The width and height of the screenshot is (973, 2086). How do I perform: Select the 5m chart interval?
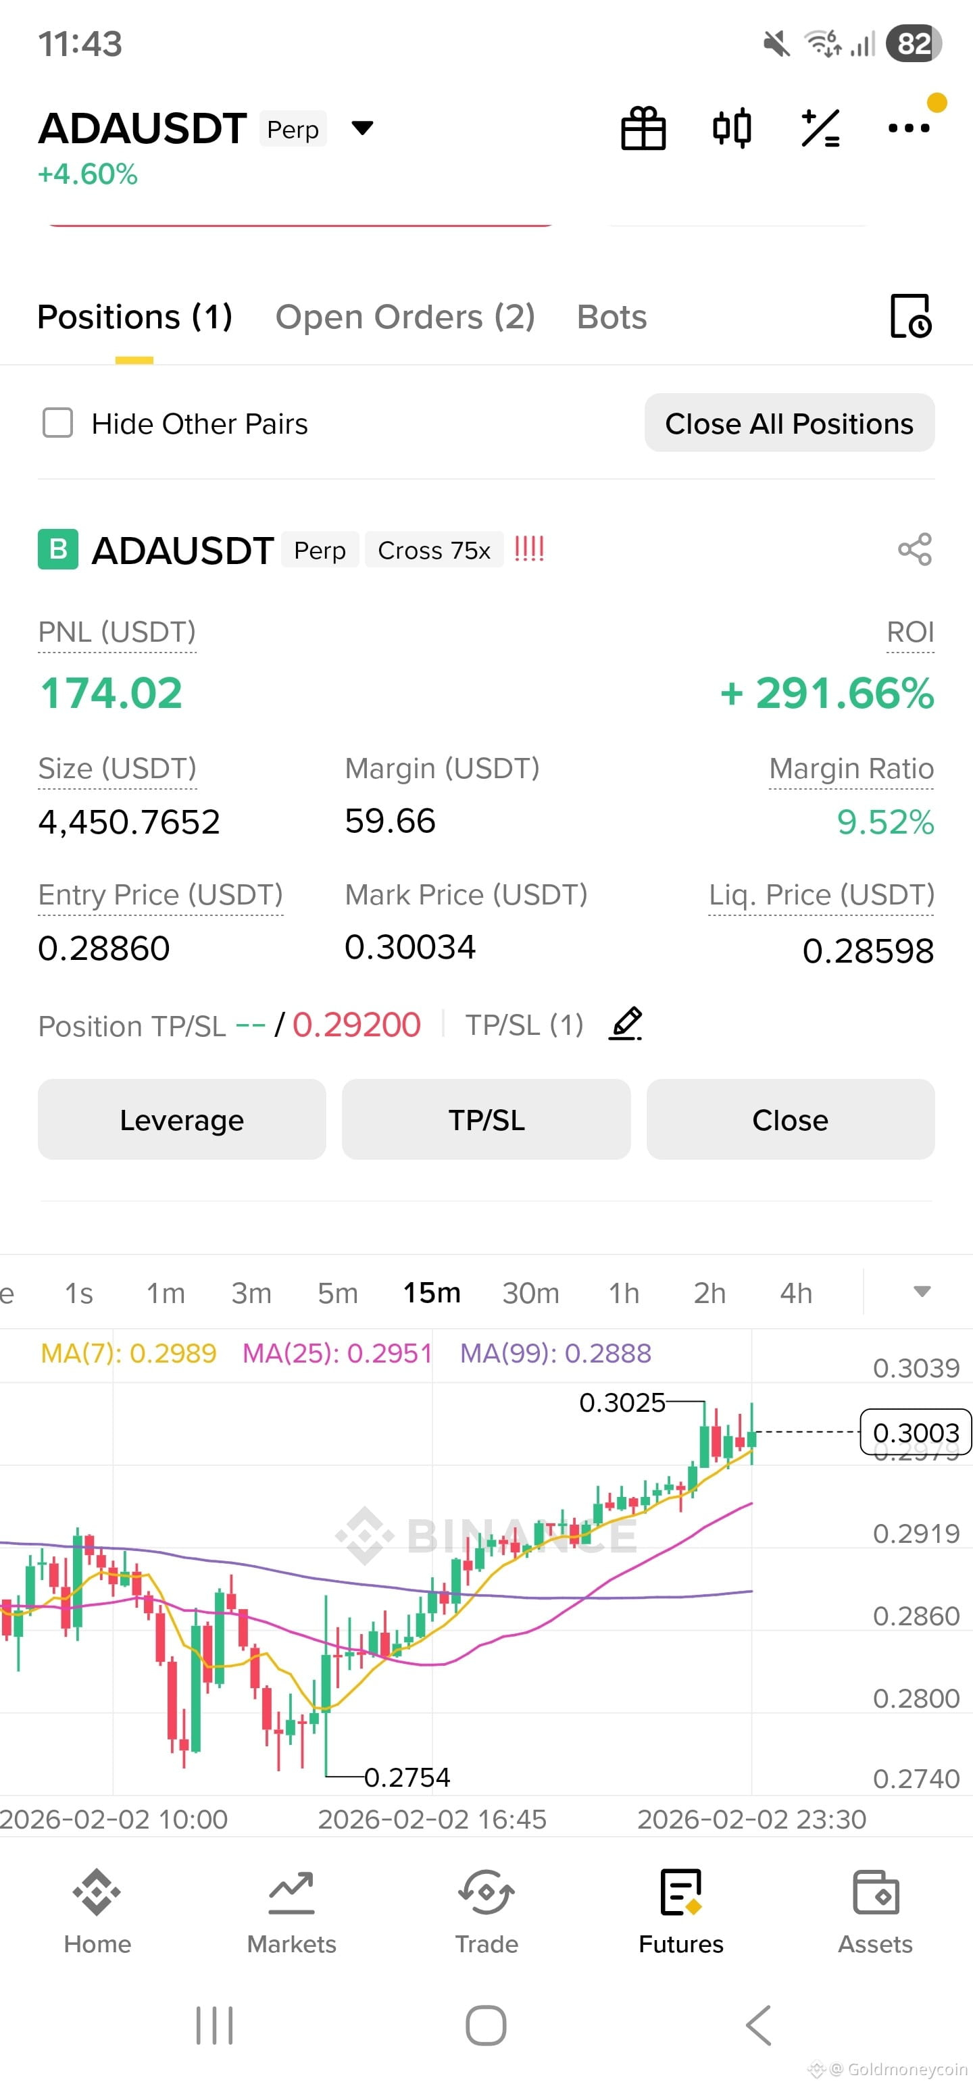click(x=337, y=1293)
